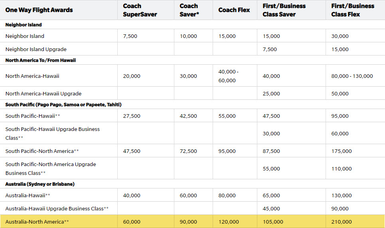
Task: Select First/Business Class Flex column header
Action: click(x=353, y=10)
